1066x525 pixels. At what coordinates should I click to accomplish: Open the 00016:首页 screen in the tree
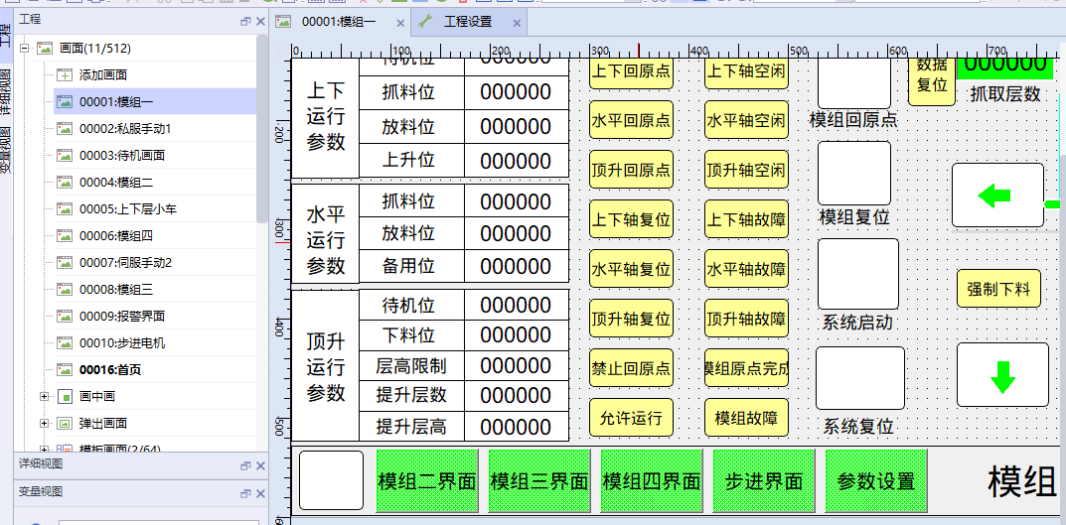click(x=109, y=369)
